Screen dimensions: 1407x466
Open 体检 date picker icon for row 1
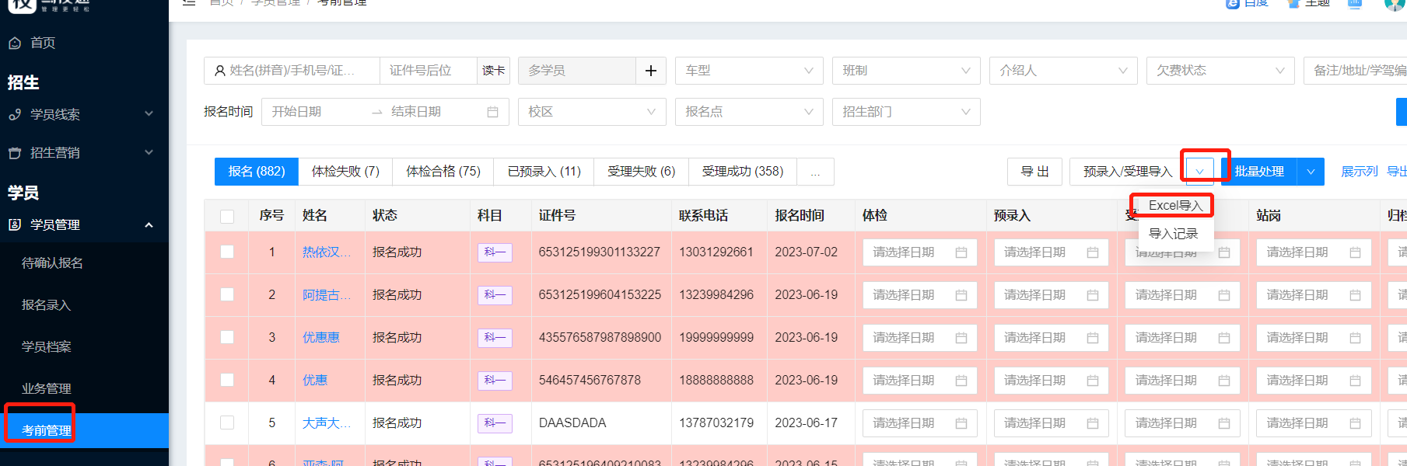coord(961,252)
